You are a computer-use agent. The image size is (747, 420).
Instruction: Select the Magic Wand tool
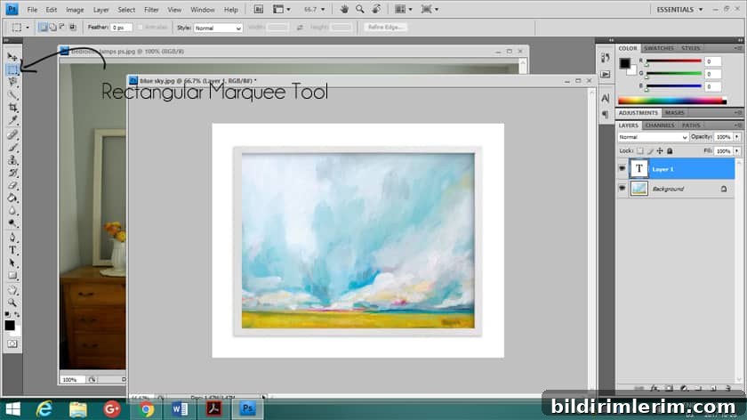click(12, 95)
